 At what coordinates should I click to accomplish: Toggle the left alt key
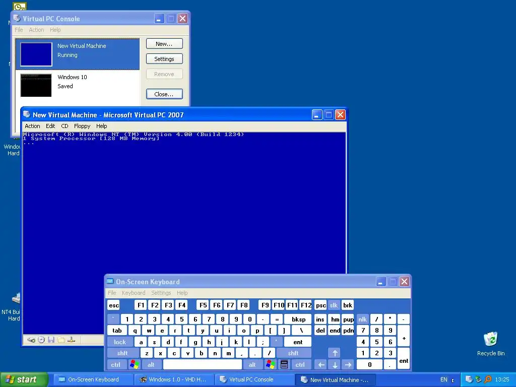click(x=151, y=364)
